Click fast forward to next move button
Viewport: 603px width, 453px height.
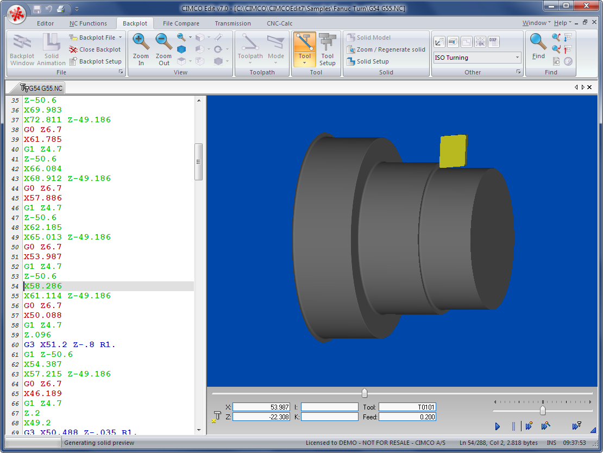coord(529,426)
